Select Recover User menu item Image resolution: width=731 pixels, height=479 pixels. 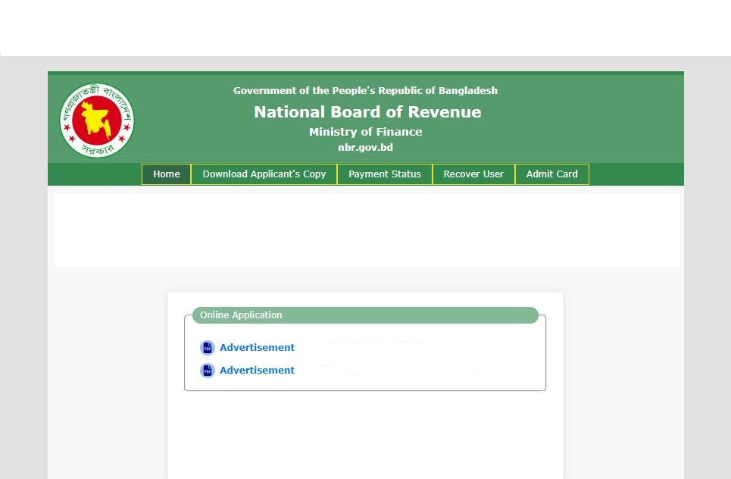pyautogui.click(x=473, y=174)
